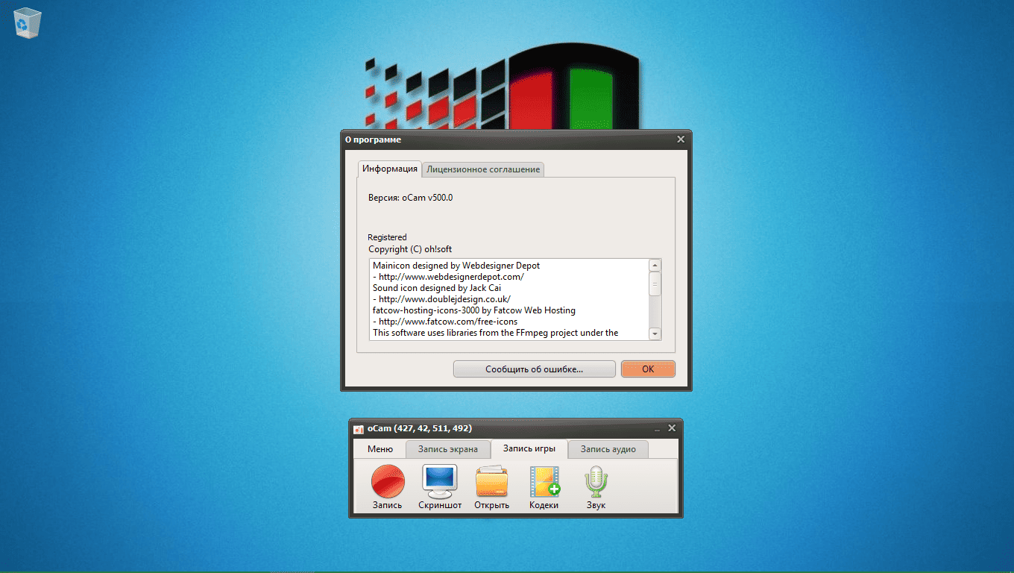The height and width of the screenshot is (573, 1014).
Task: Click the oCam (427, 42, 511, 492) title
Action: pyautogui.click(x=420, y=428)
